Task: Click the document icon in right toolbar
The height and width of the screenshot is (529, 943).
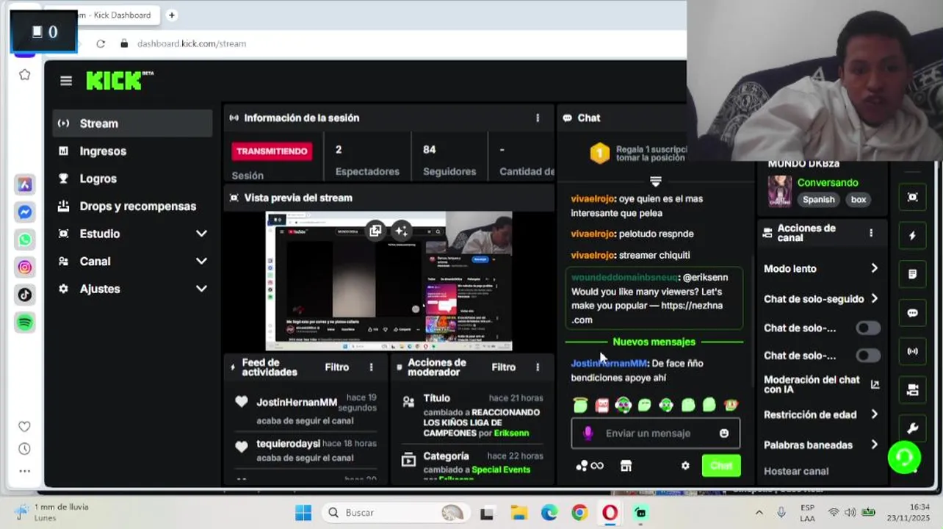Action: (x=912, y=274)
